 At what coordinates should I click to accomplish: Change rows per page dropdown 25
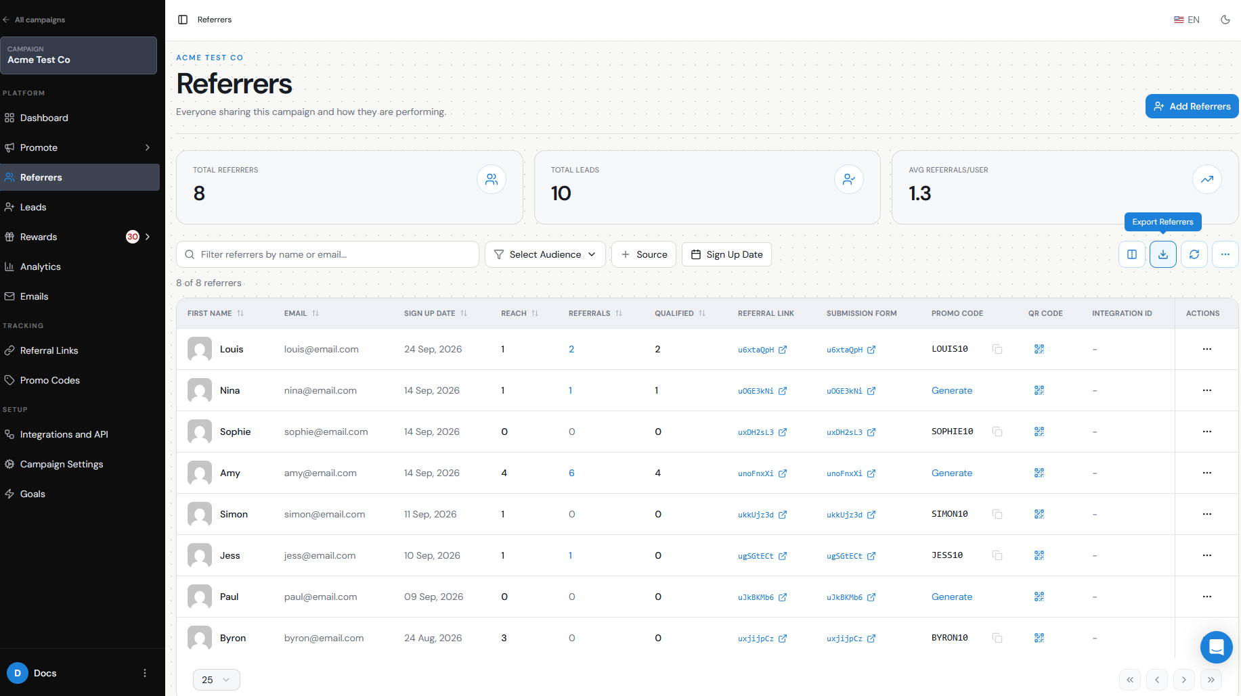tap(217, 680)
